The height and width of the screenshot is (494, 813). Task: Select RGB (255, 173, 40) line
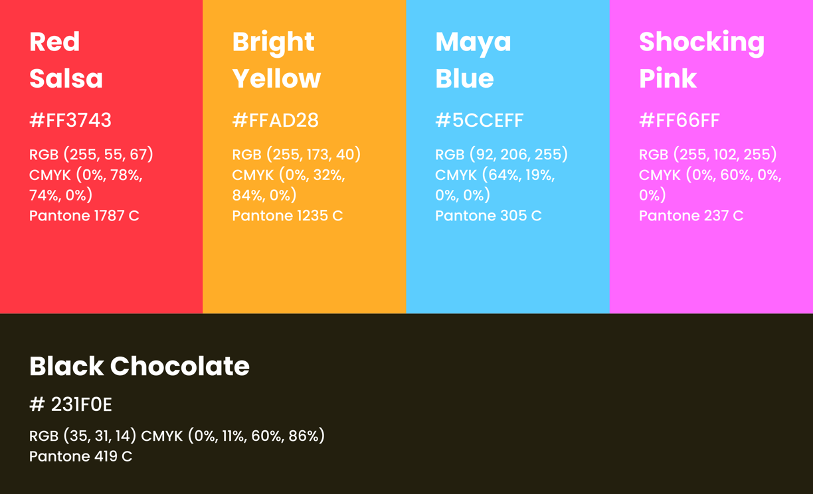point(296,155)
